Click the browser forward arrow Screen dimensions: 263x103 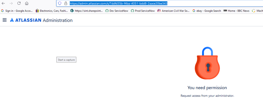pyautogui.click(x=11, y=3)
